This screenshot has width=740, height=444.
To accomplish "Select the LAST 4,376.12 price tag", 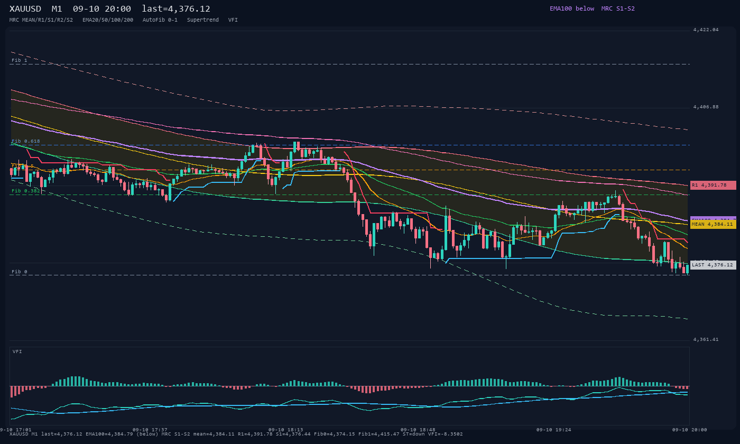I will point(713,265).
